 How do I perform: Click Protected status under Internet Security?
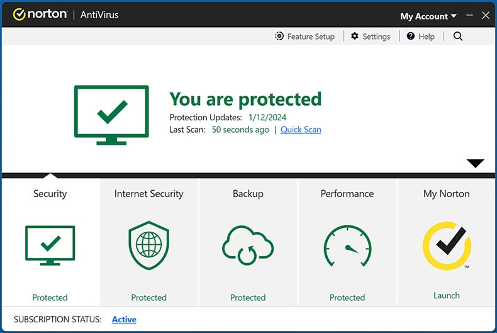(148, 298)
